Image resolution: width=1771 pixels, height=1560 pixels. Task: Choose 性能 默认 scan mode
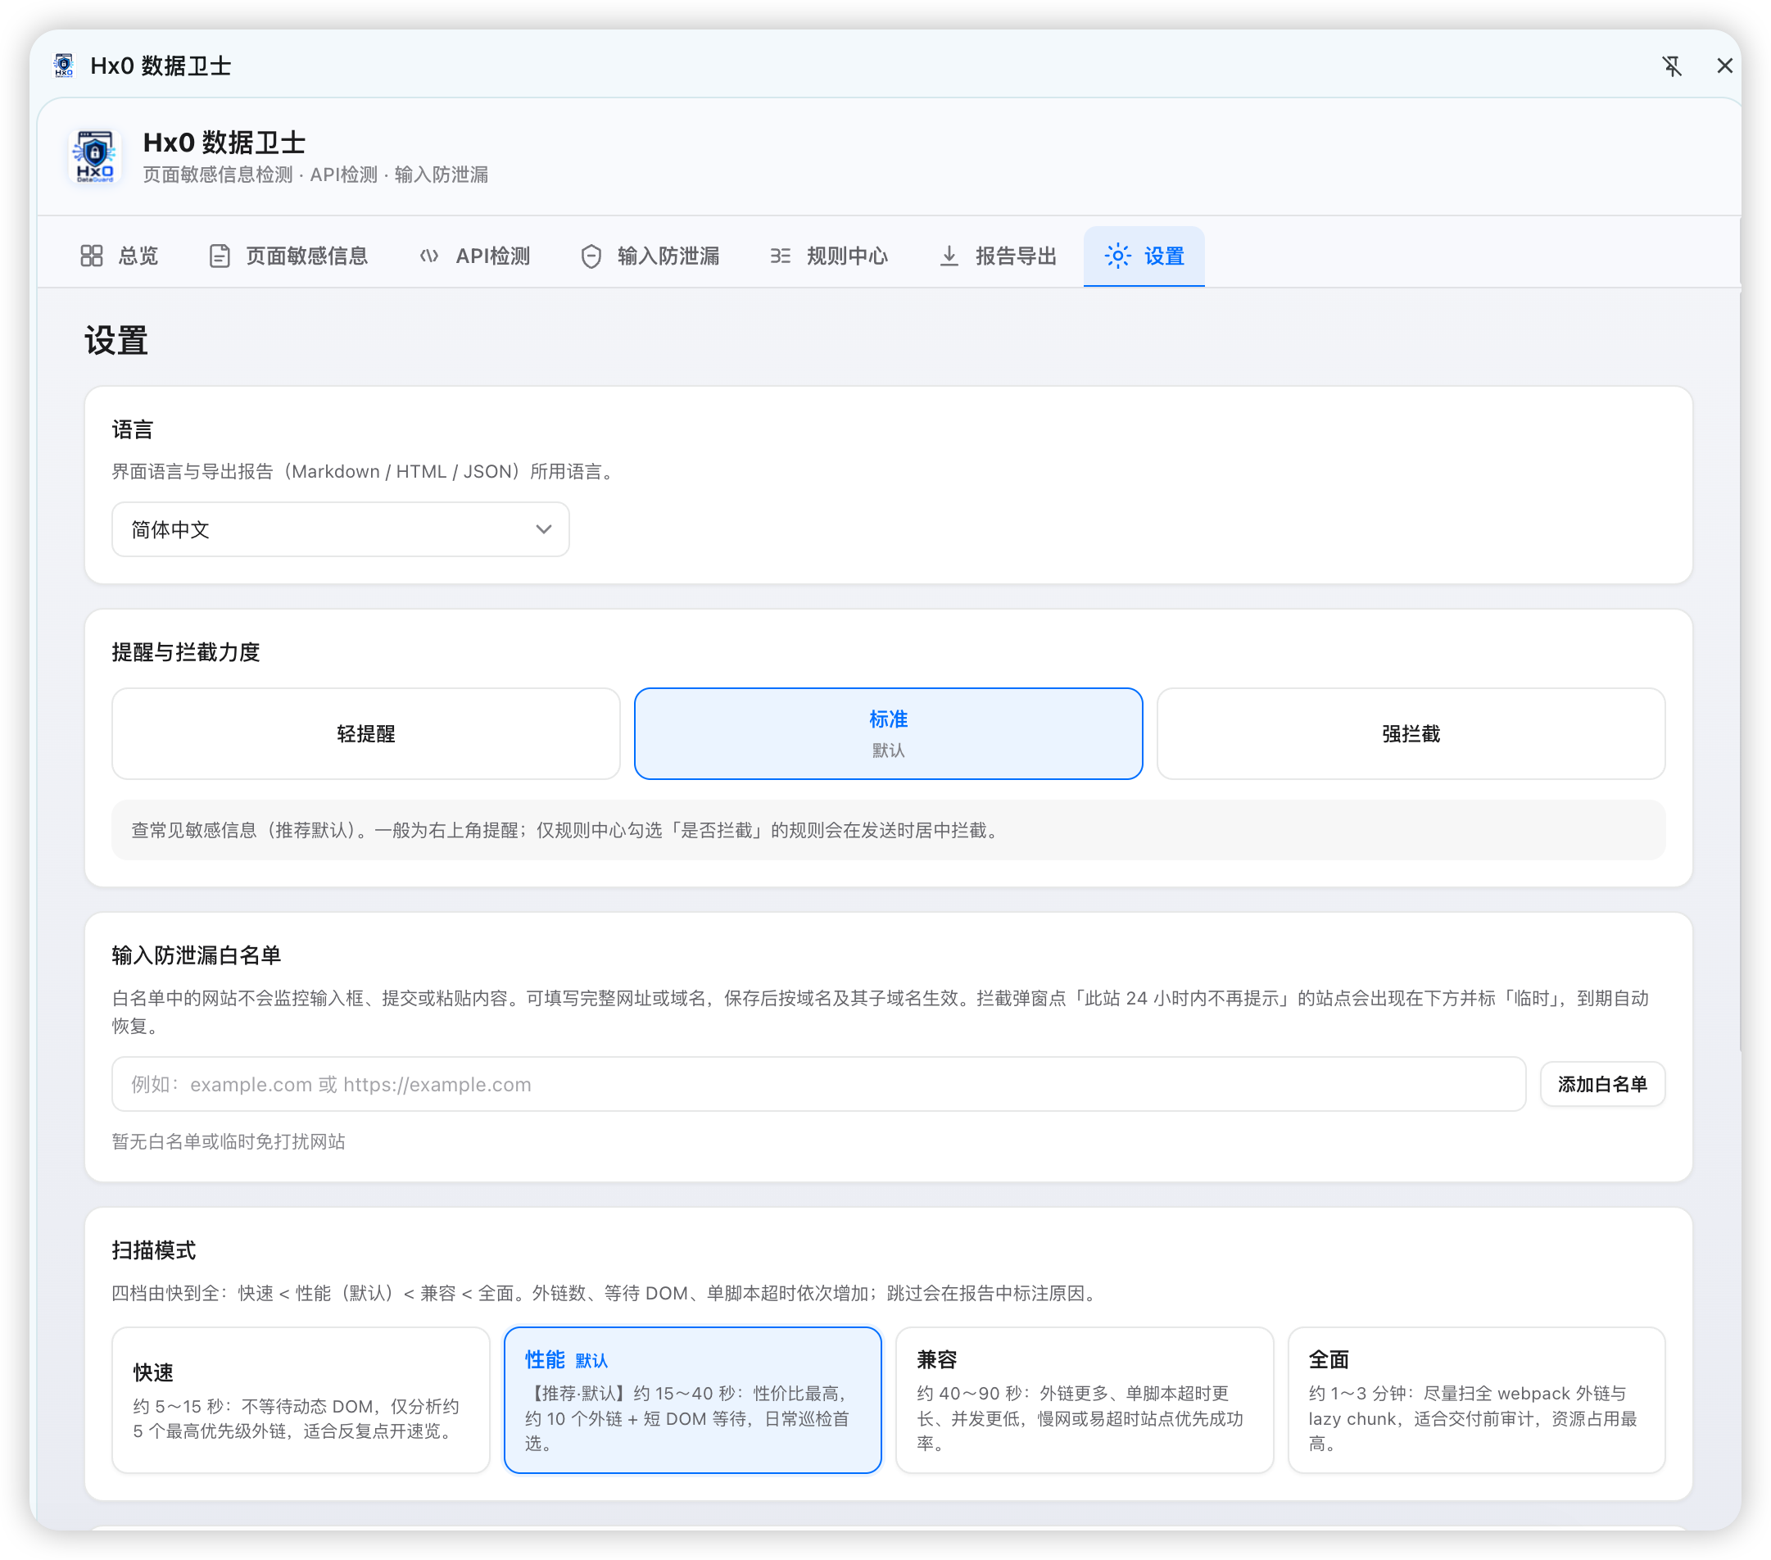coord(692,1400)
